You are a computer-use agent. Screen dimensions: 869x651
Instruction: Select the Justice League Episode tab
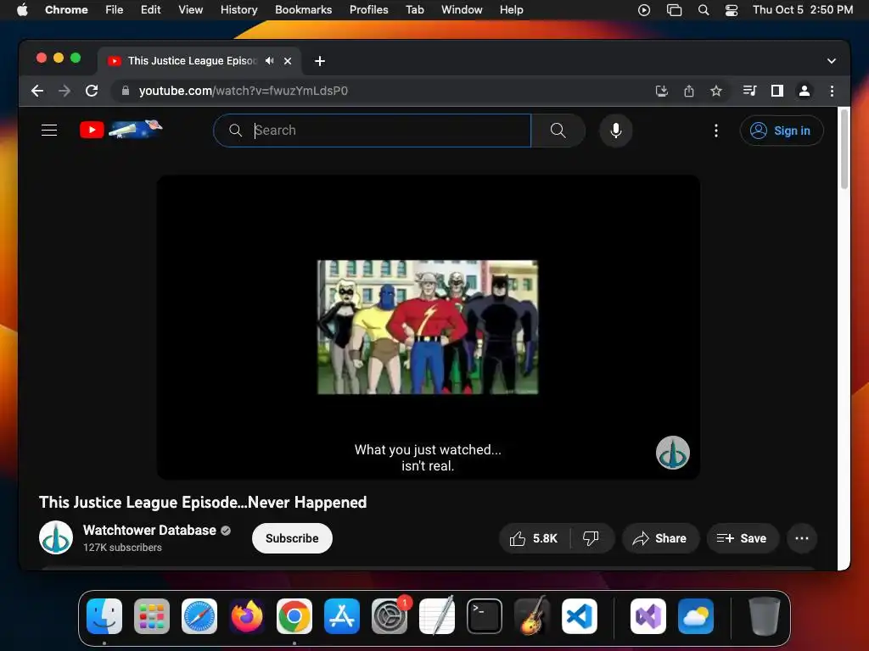click(192, 61)
